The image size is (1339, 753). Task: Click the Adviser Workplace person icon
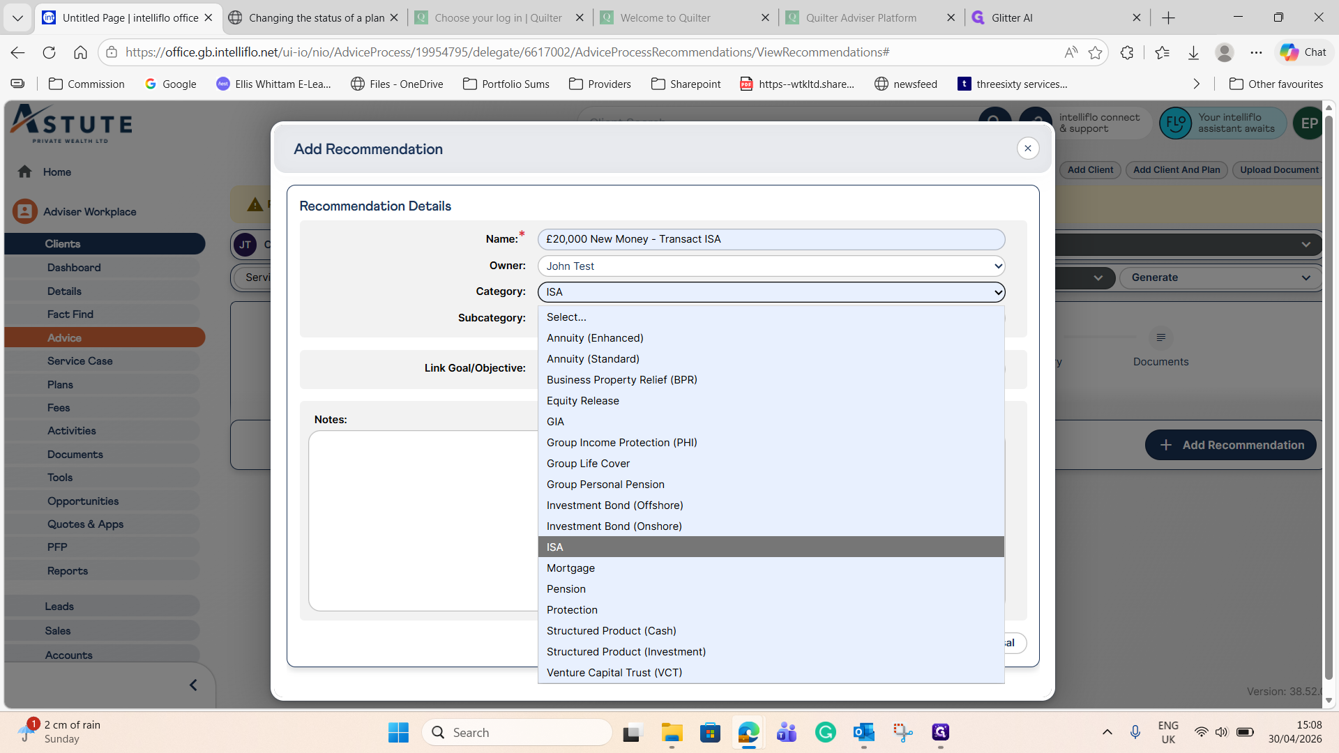(x=24, y=211)
